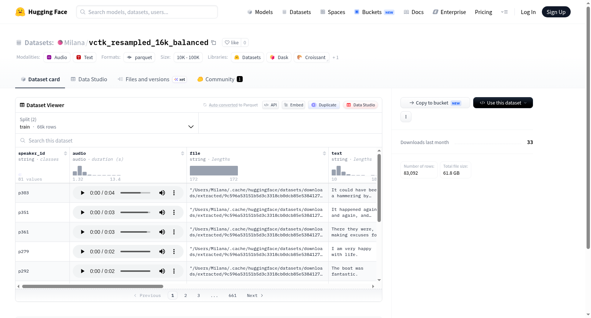The height and width of the screenshot is (318, 591).
Task: Open the Pricing page
Action: click(484, 12)
